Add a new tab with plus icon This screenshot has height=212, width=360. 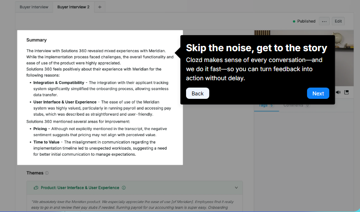click(100, 7)
